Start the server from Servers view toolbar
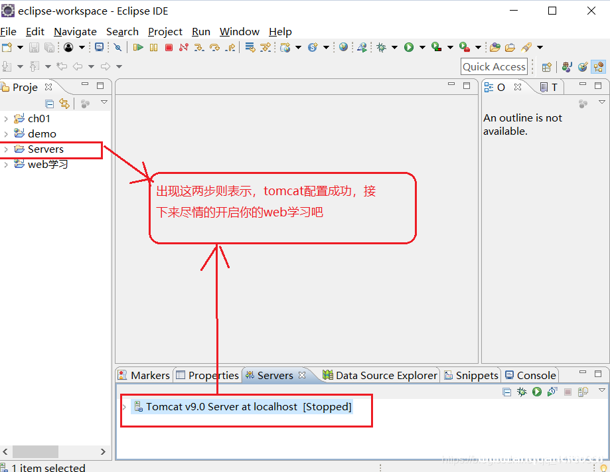 coord(537,392)
